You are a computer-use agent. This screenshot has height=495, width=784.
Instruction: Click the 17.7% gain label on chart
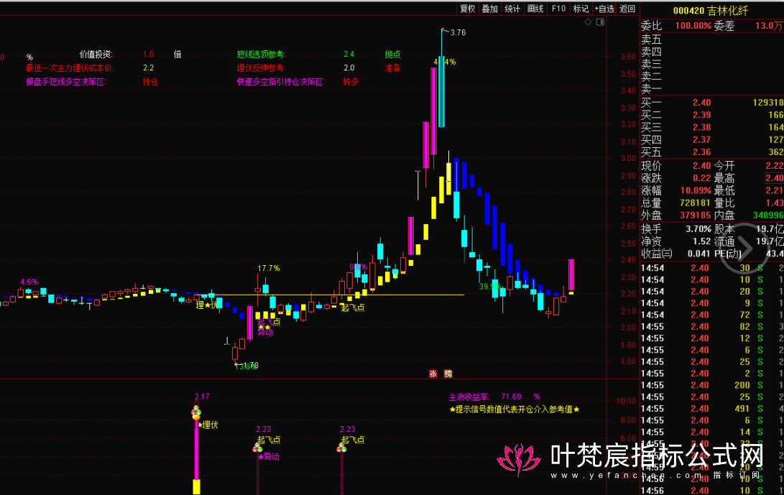pyautogui.click(x=269, y=269)
